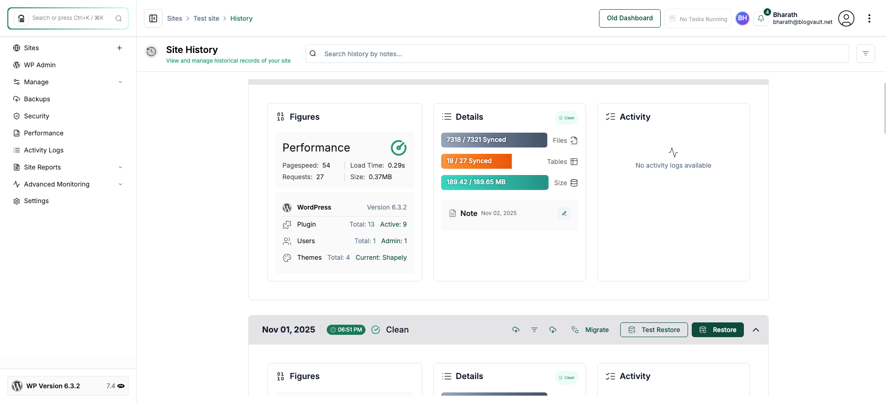Open the three-dot more options menu
The image size is (886, 403).
pos(869,18)
